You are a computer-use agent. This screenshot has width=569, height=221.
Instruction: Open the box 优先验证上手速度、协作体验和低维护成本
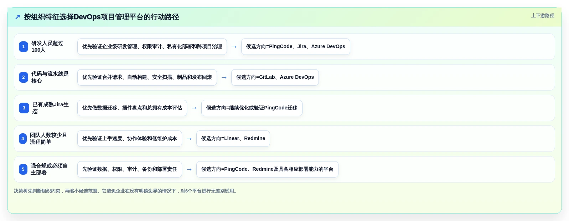click(130, 139)
